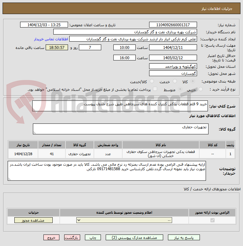Viewport: 243px width, 246px height.
Task: Click the توضیحات خریدار text area
Action: (107, 171)
